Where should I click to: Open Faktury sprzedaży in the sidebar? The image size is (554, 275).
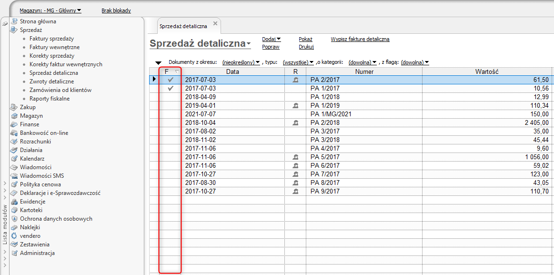point(51,39)
